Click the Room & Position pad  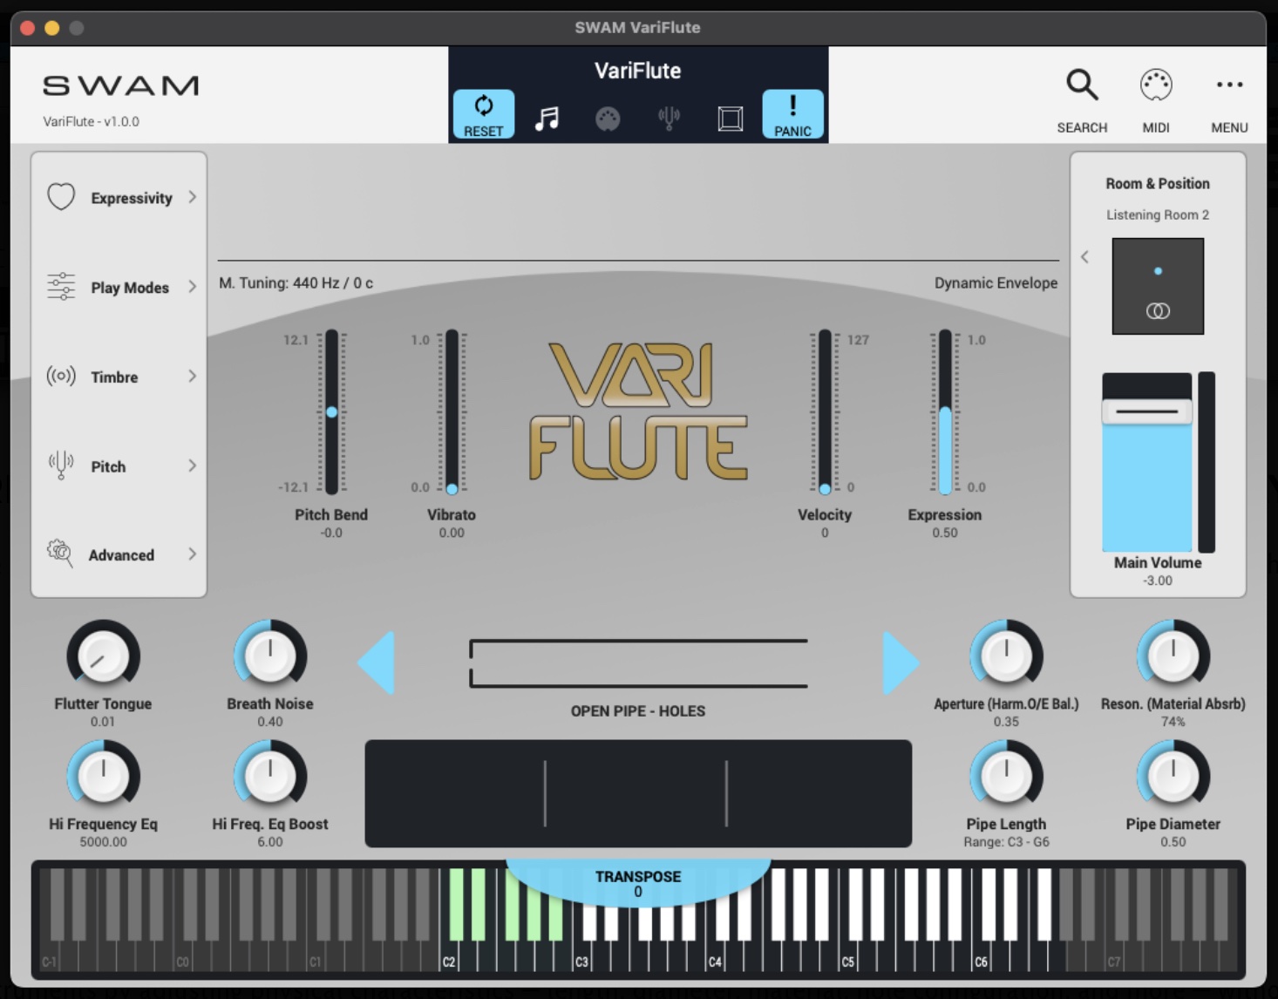click(x=1158, y=286)
